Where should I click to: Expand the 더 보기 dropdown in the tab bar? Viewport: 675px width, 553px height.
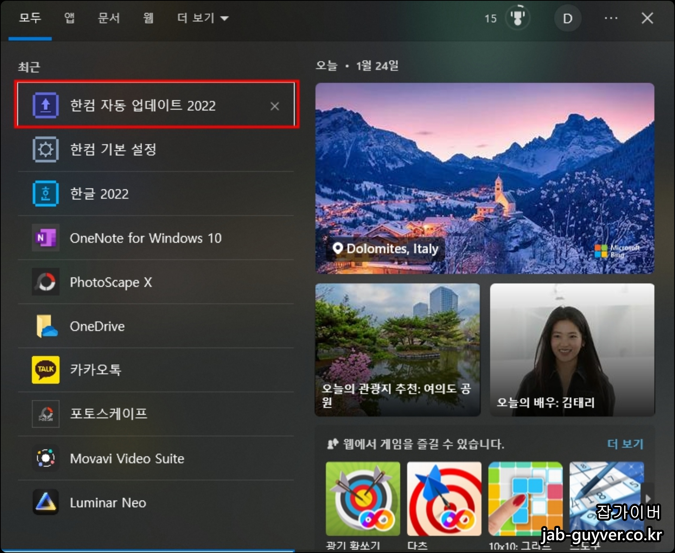(203, 18)
